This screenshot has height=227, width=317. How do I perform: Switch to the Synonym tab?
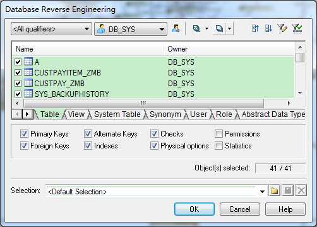165,114
